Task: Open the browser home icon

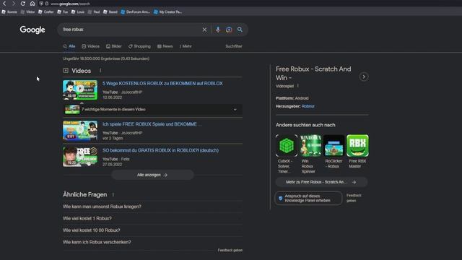Action: [x=32, y=4]
